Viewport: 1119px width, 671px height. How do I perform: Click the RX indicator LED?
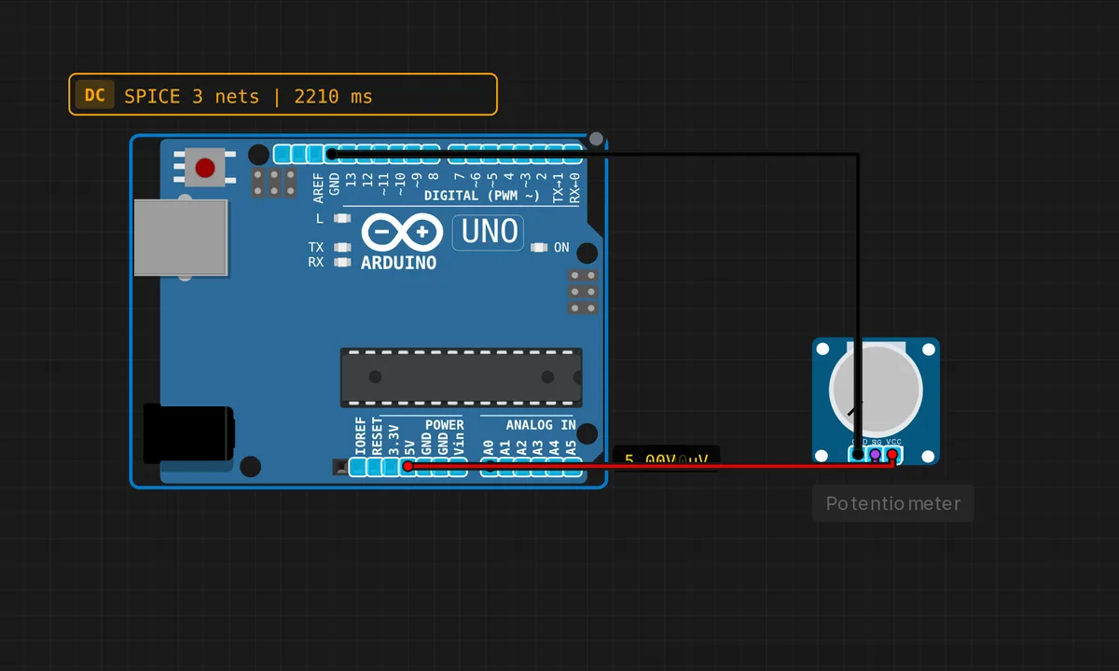[x=342, y=263]
